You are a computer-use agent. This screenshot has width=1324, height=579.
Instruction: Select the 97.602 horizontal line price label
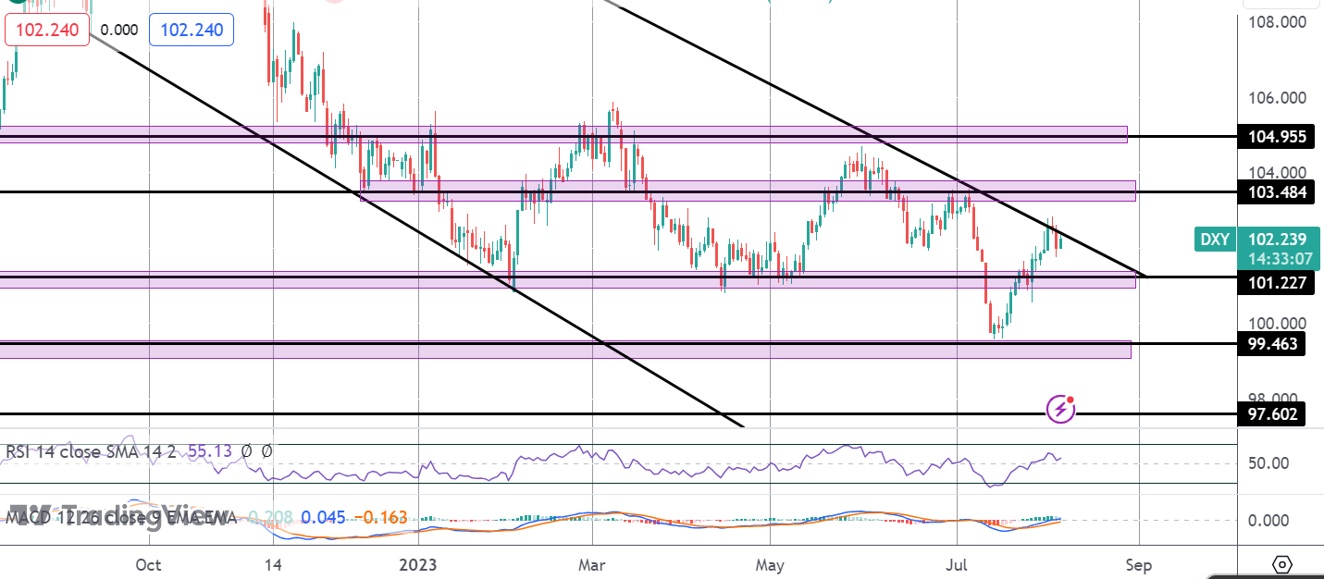coord(1272,414)
